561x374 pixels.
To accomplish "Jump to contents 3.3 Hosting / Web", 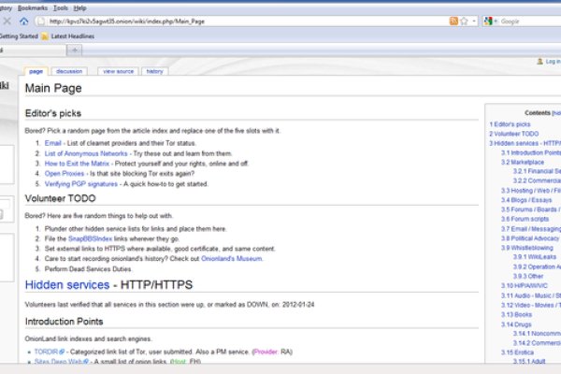I will pyautogui.click(x=531, y=191).
